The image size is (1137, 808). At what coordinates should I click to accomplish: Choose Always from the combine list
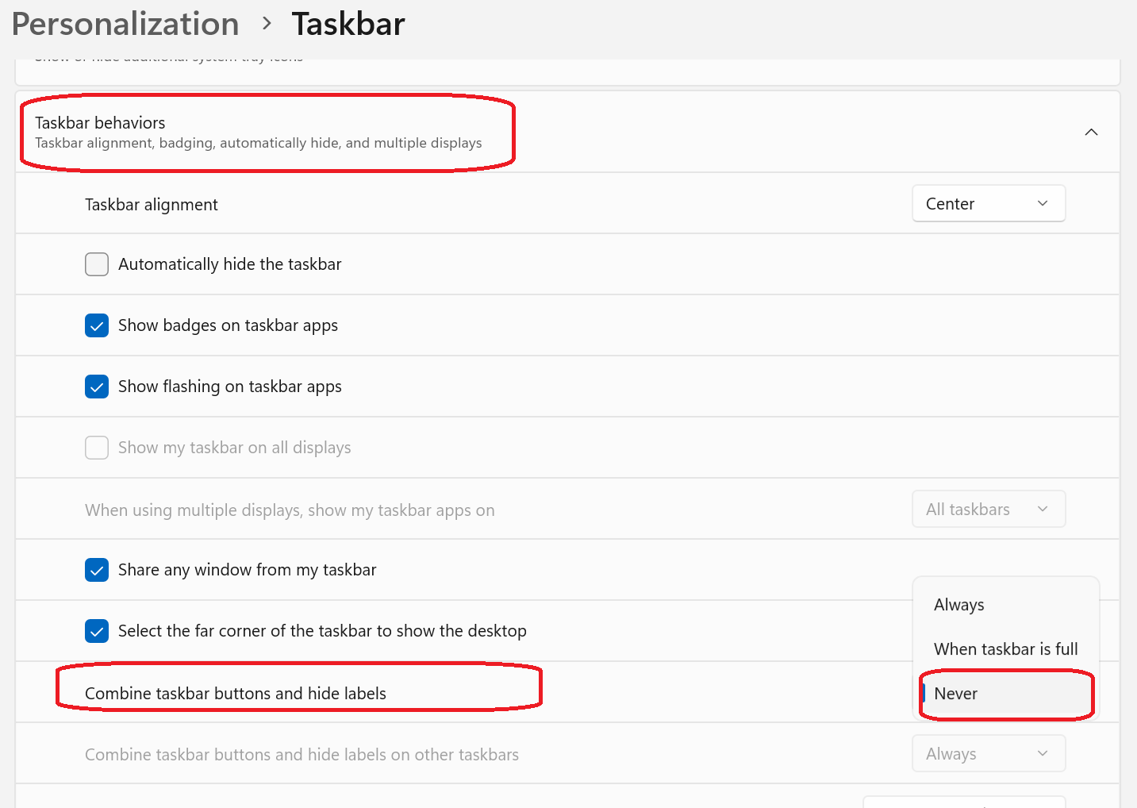1006,605
